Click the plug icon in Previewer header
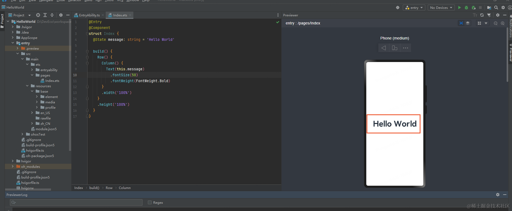 [x=489, y=15]
